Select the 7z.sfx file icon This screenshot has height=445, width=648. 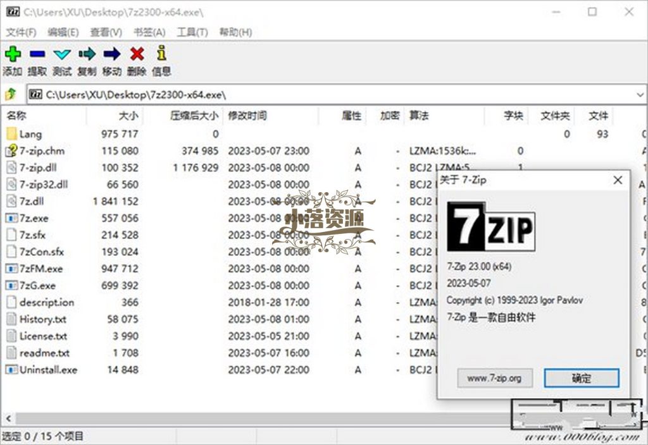pos(11,235)
